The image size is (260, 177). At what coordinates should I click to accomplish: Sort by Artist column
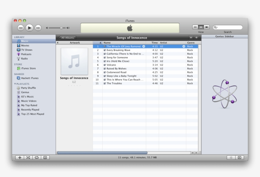click(x=172, y=42)
